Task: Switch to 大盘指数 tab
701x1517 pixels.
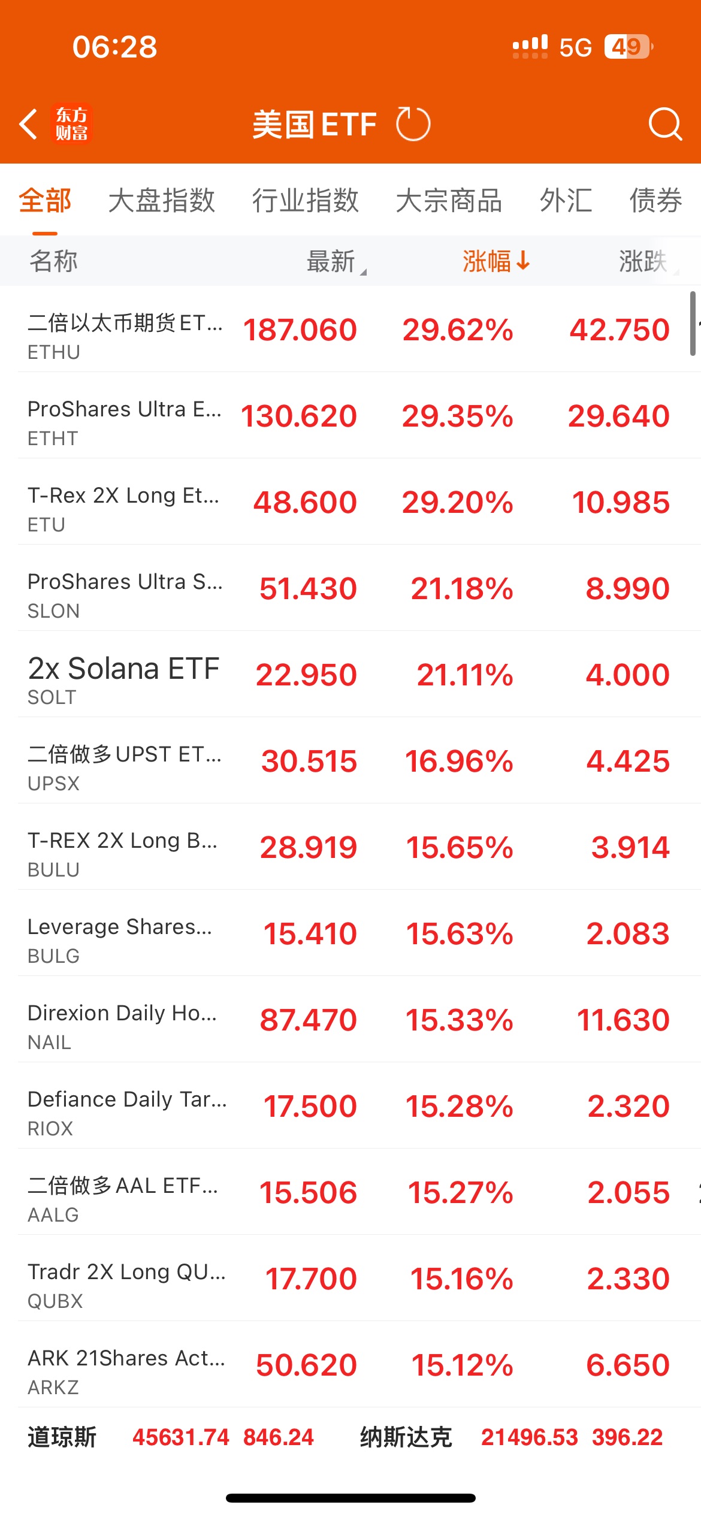Action: [x=161, y=200]
